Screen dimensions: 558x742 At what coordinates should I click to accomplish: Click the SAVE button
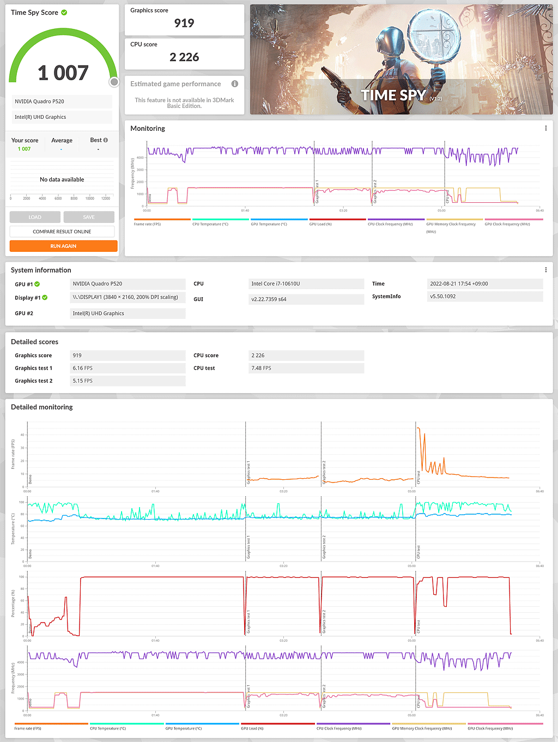[89, 217]
